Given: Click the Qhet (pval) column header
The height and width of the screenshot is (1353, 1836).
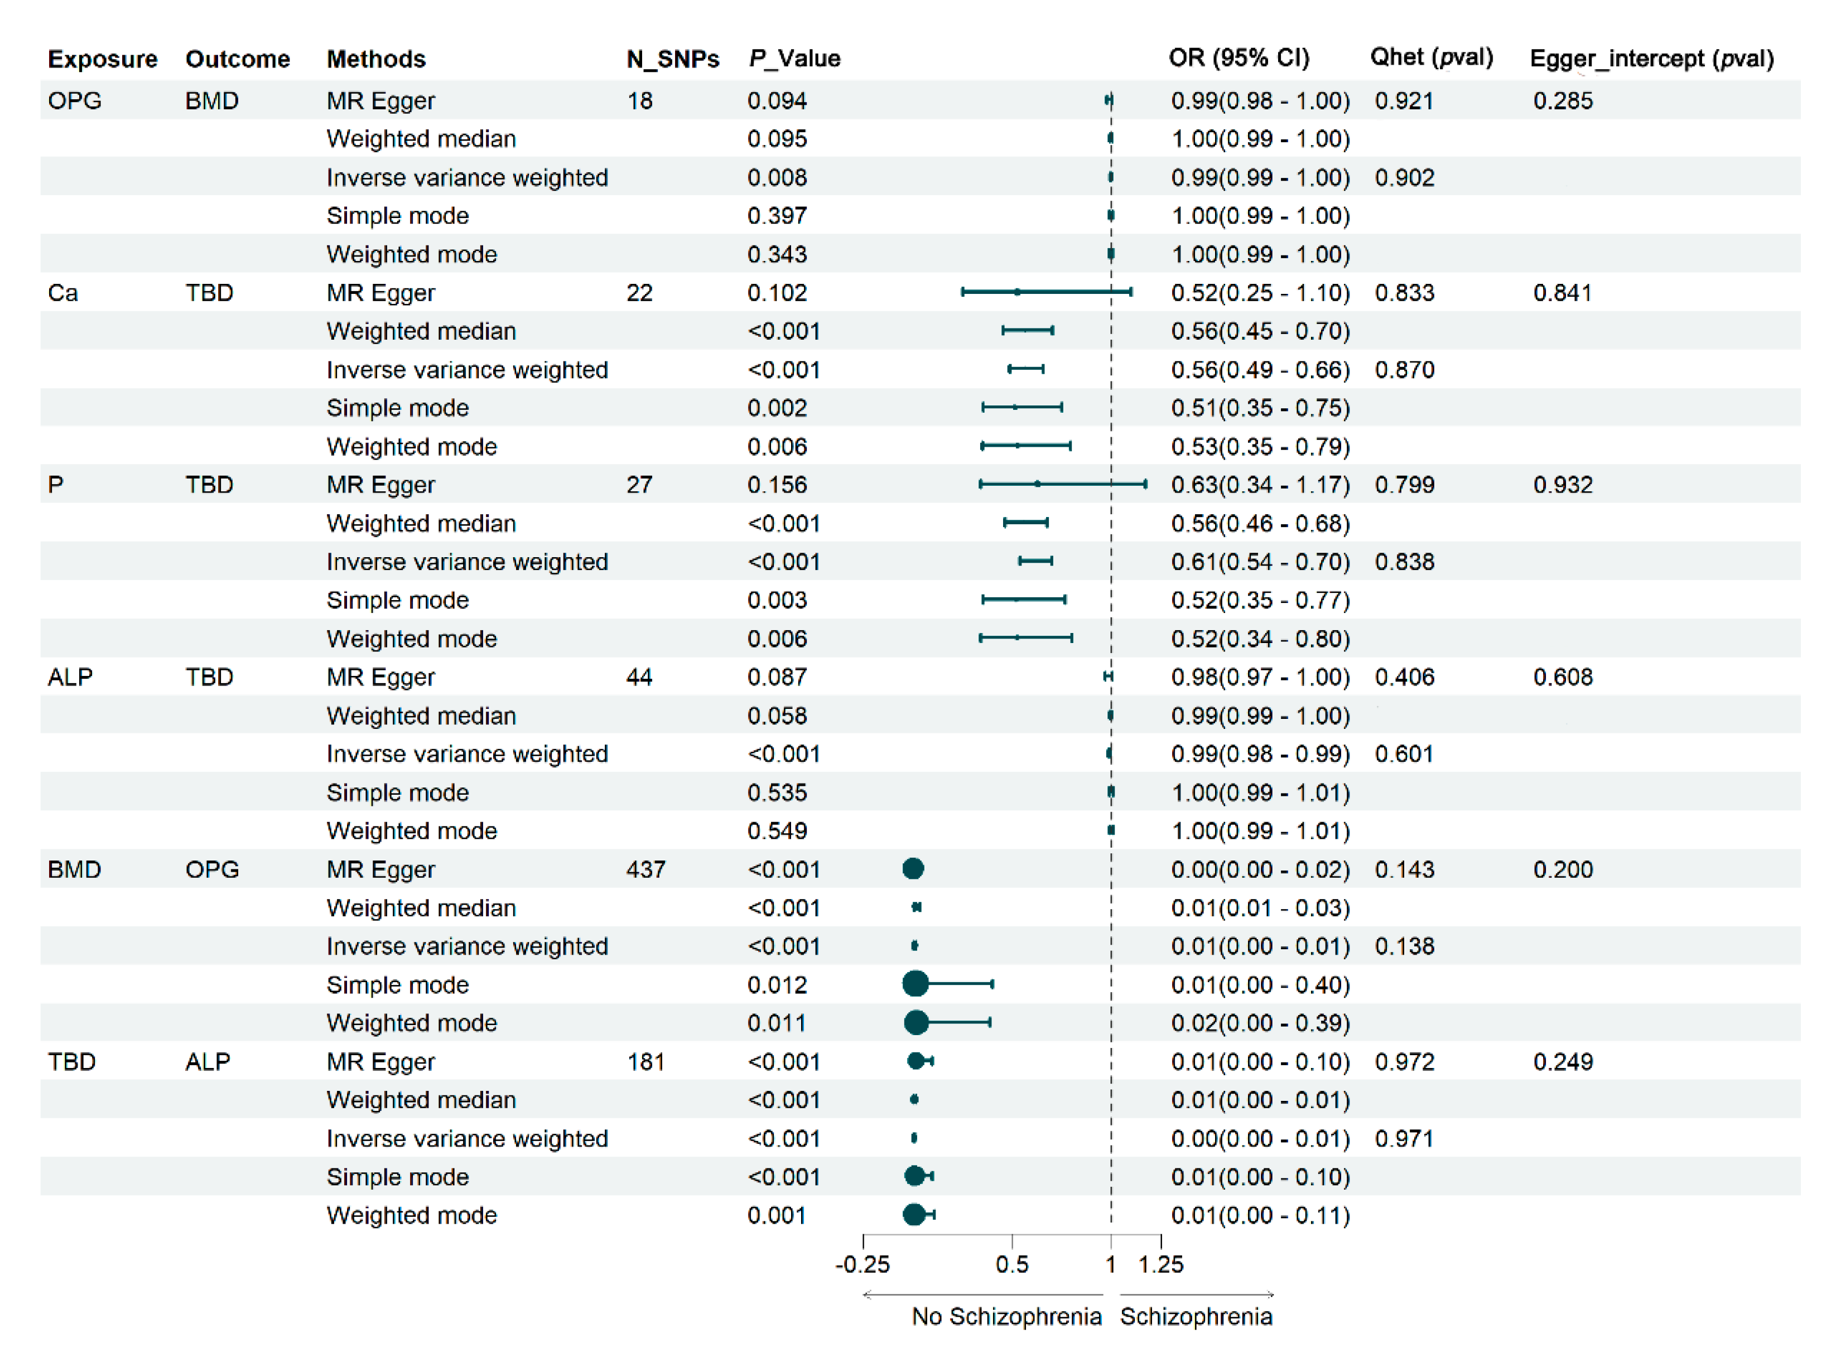Looking at the screenshot, I should click(1432, 57).
